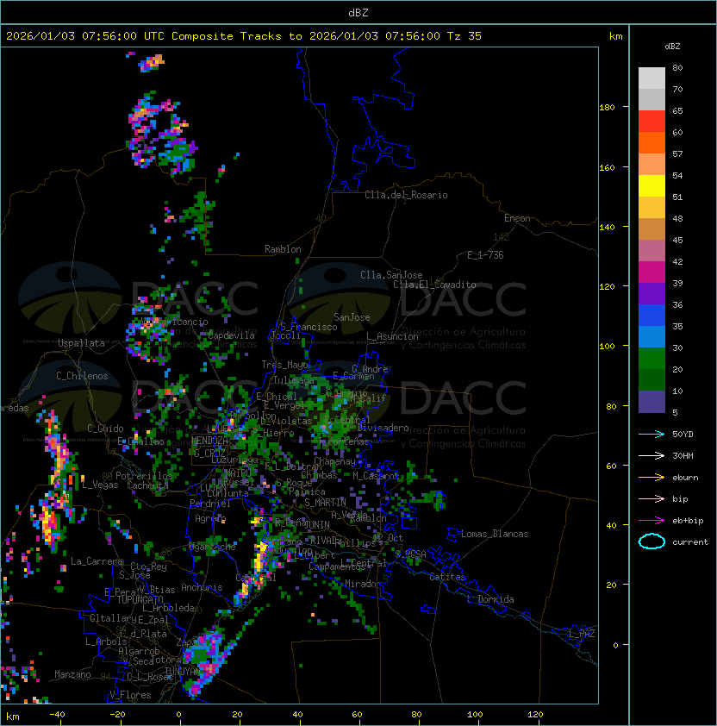Click the 140 tick on vertical axis
Viewport: 717px width, 726px height.
pos(607,228)
